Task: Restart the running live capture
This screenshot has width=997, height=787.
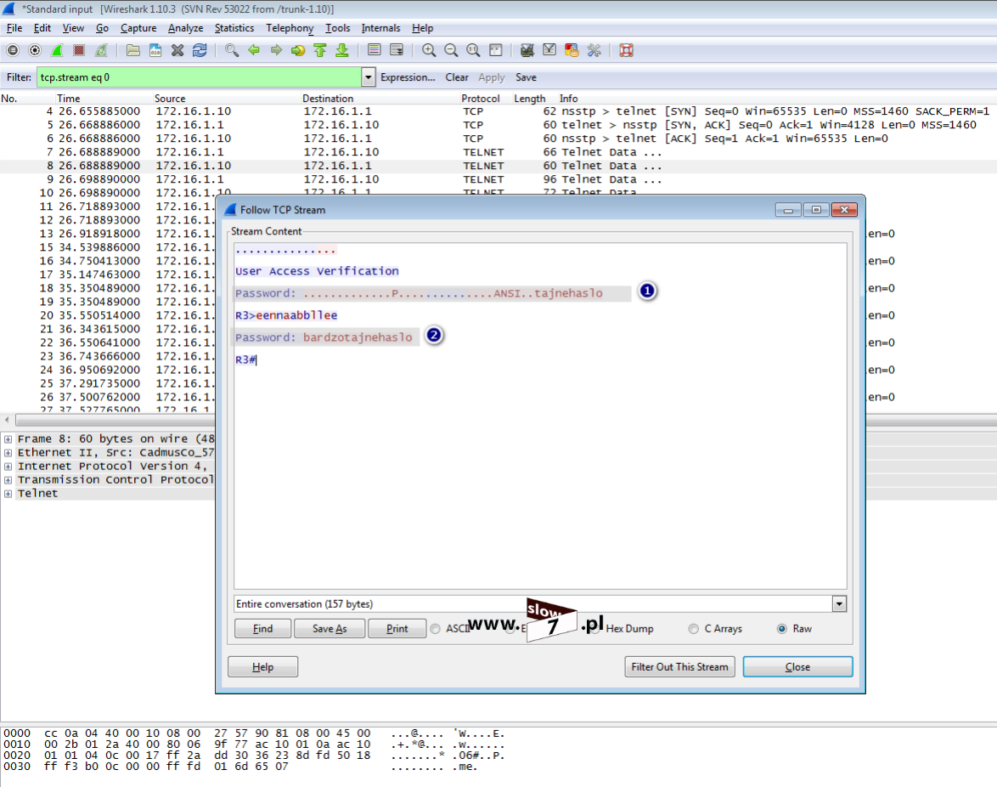Action: tap(101, 50)
